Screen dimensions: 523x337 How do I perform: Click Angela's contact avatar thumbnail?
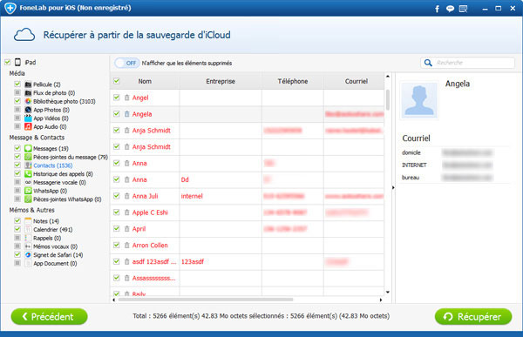coord(419,99)
